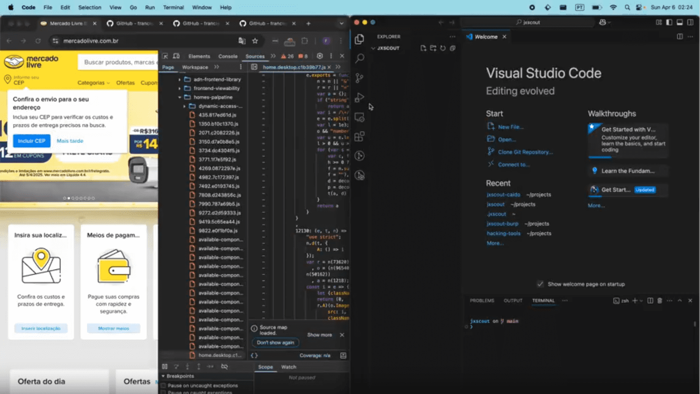Open the Workspace tab in Sources navigator
The height and width of the screenshot is (394, 700).
click(195, 67)
